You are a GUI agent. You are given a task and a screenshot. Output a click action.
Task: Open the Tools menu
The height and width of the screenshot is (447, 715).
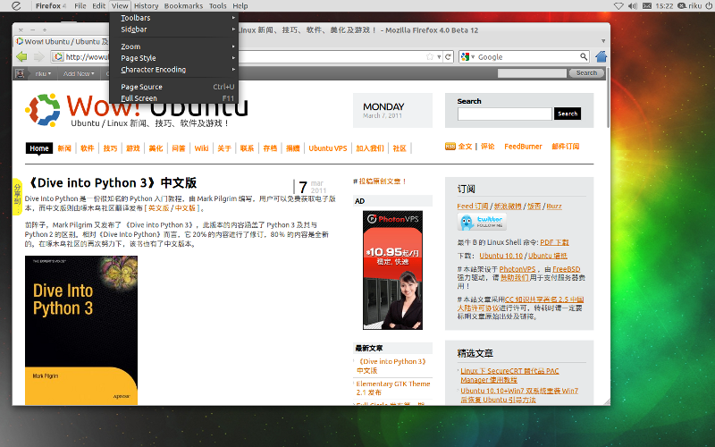click(217, 6)
